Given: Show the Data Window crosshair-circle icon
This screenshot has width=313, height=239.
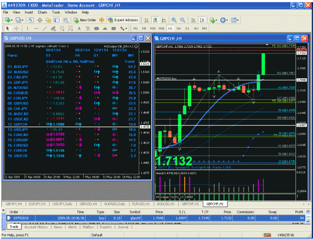Looking at the screenshot, I should pos(40,20).
